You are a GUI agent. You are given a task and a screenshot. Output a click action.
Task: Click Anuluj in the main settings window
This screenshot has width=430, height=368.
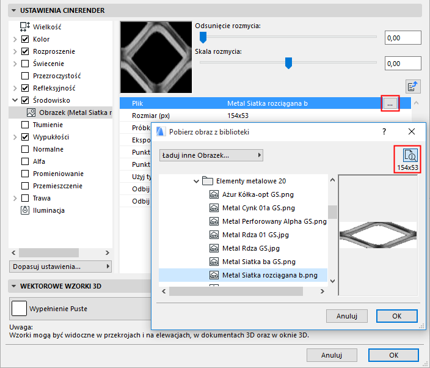point(332,355)
